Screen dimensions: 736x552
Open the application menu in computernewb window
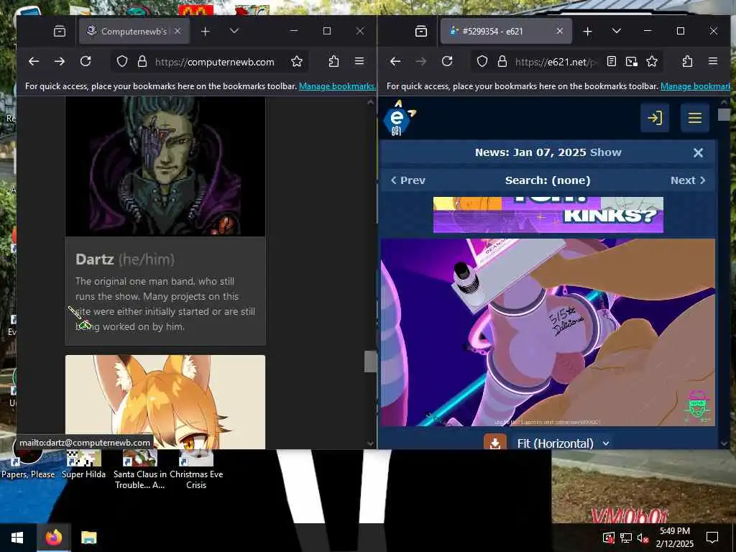(x=359, y=62)
